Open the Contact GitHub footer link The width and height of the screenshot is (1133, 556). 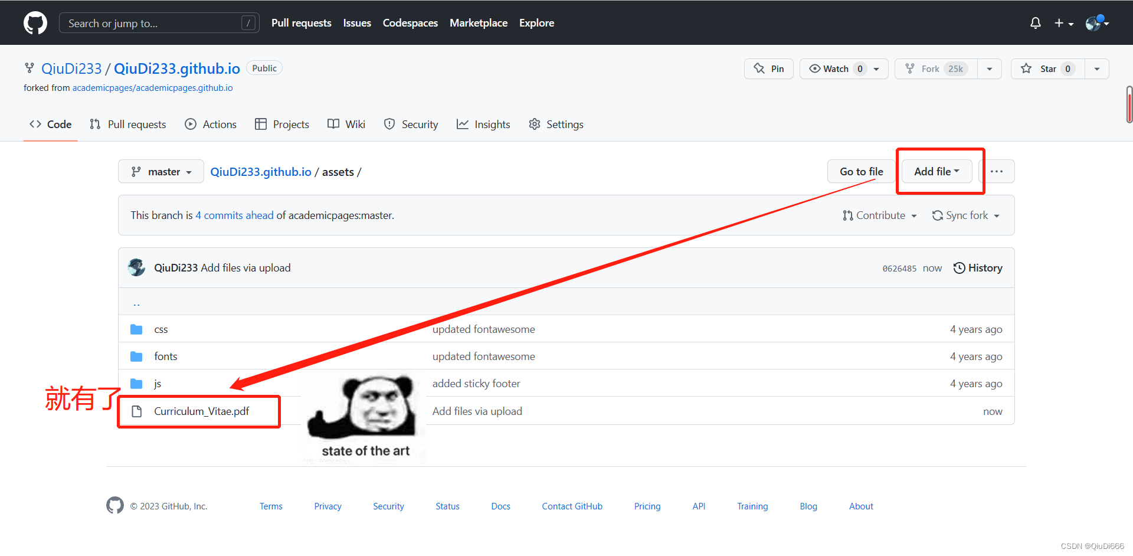point(572,506)
